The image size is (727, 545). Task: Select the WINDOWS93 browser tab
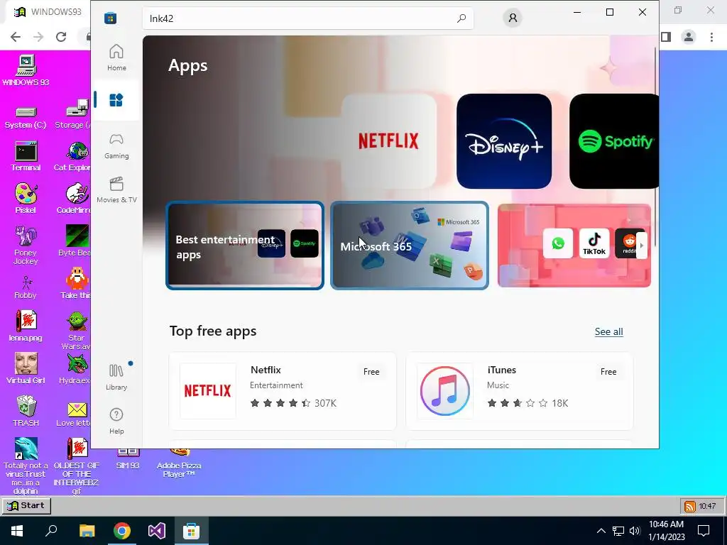point(48,12)
